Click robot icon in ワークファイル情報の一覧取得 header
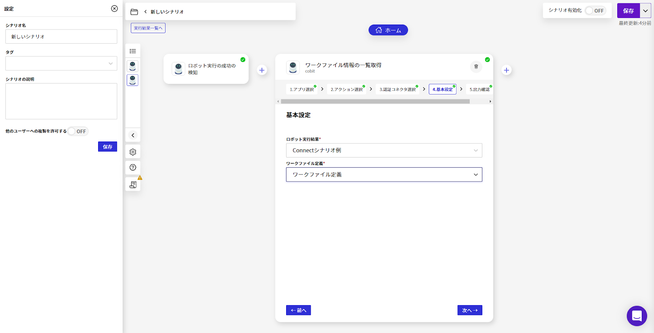Screen dimensions: 654x333 pos(293,67)
